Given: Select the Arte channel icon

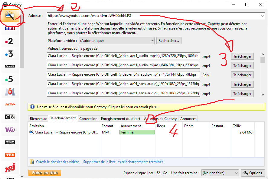Looking at the screenshot, I should click(x=10, y=104).
